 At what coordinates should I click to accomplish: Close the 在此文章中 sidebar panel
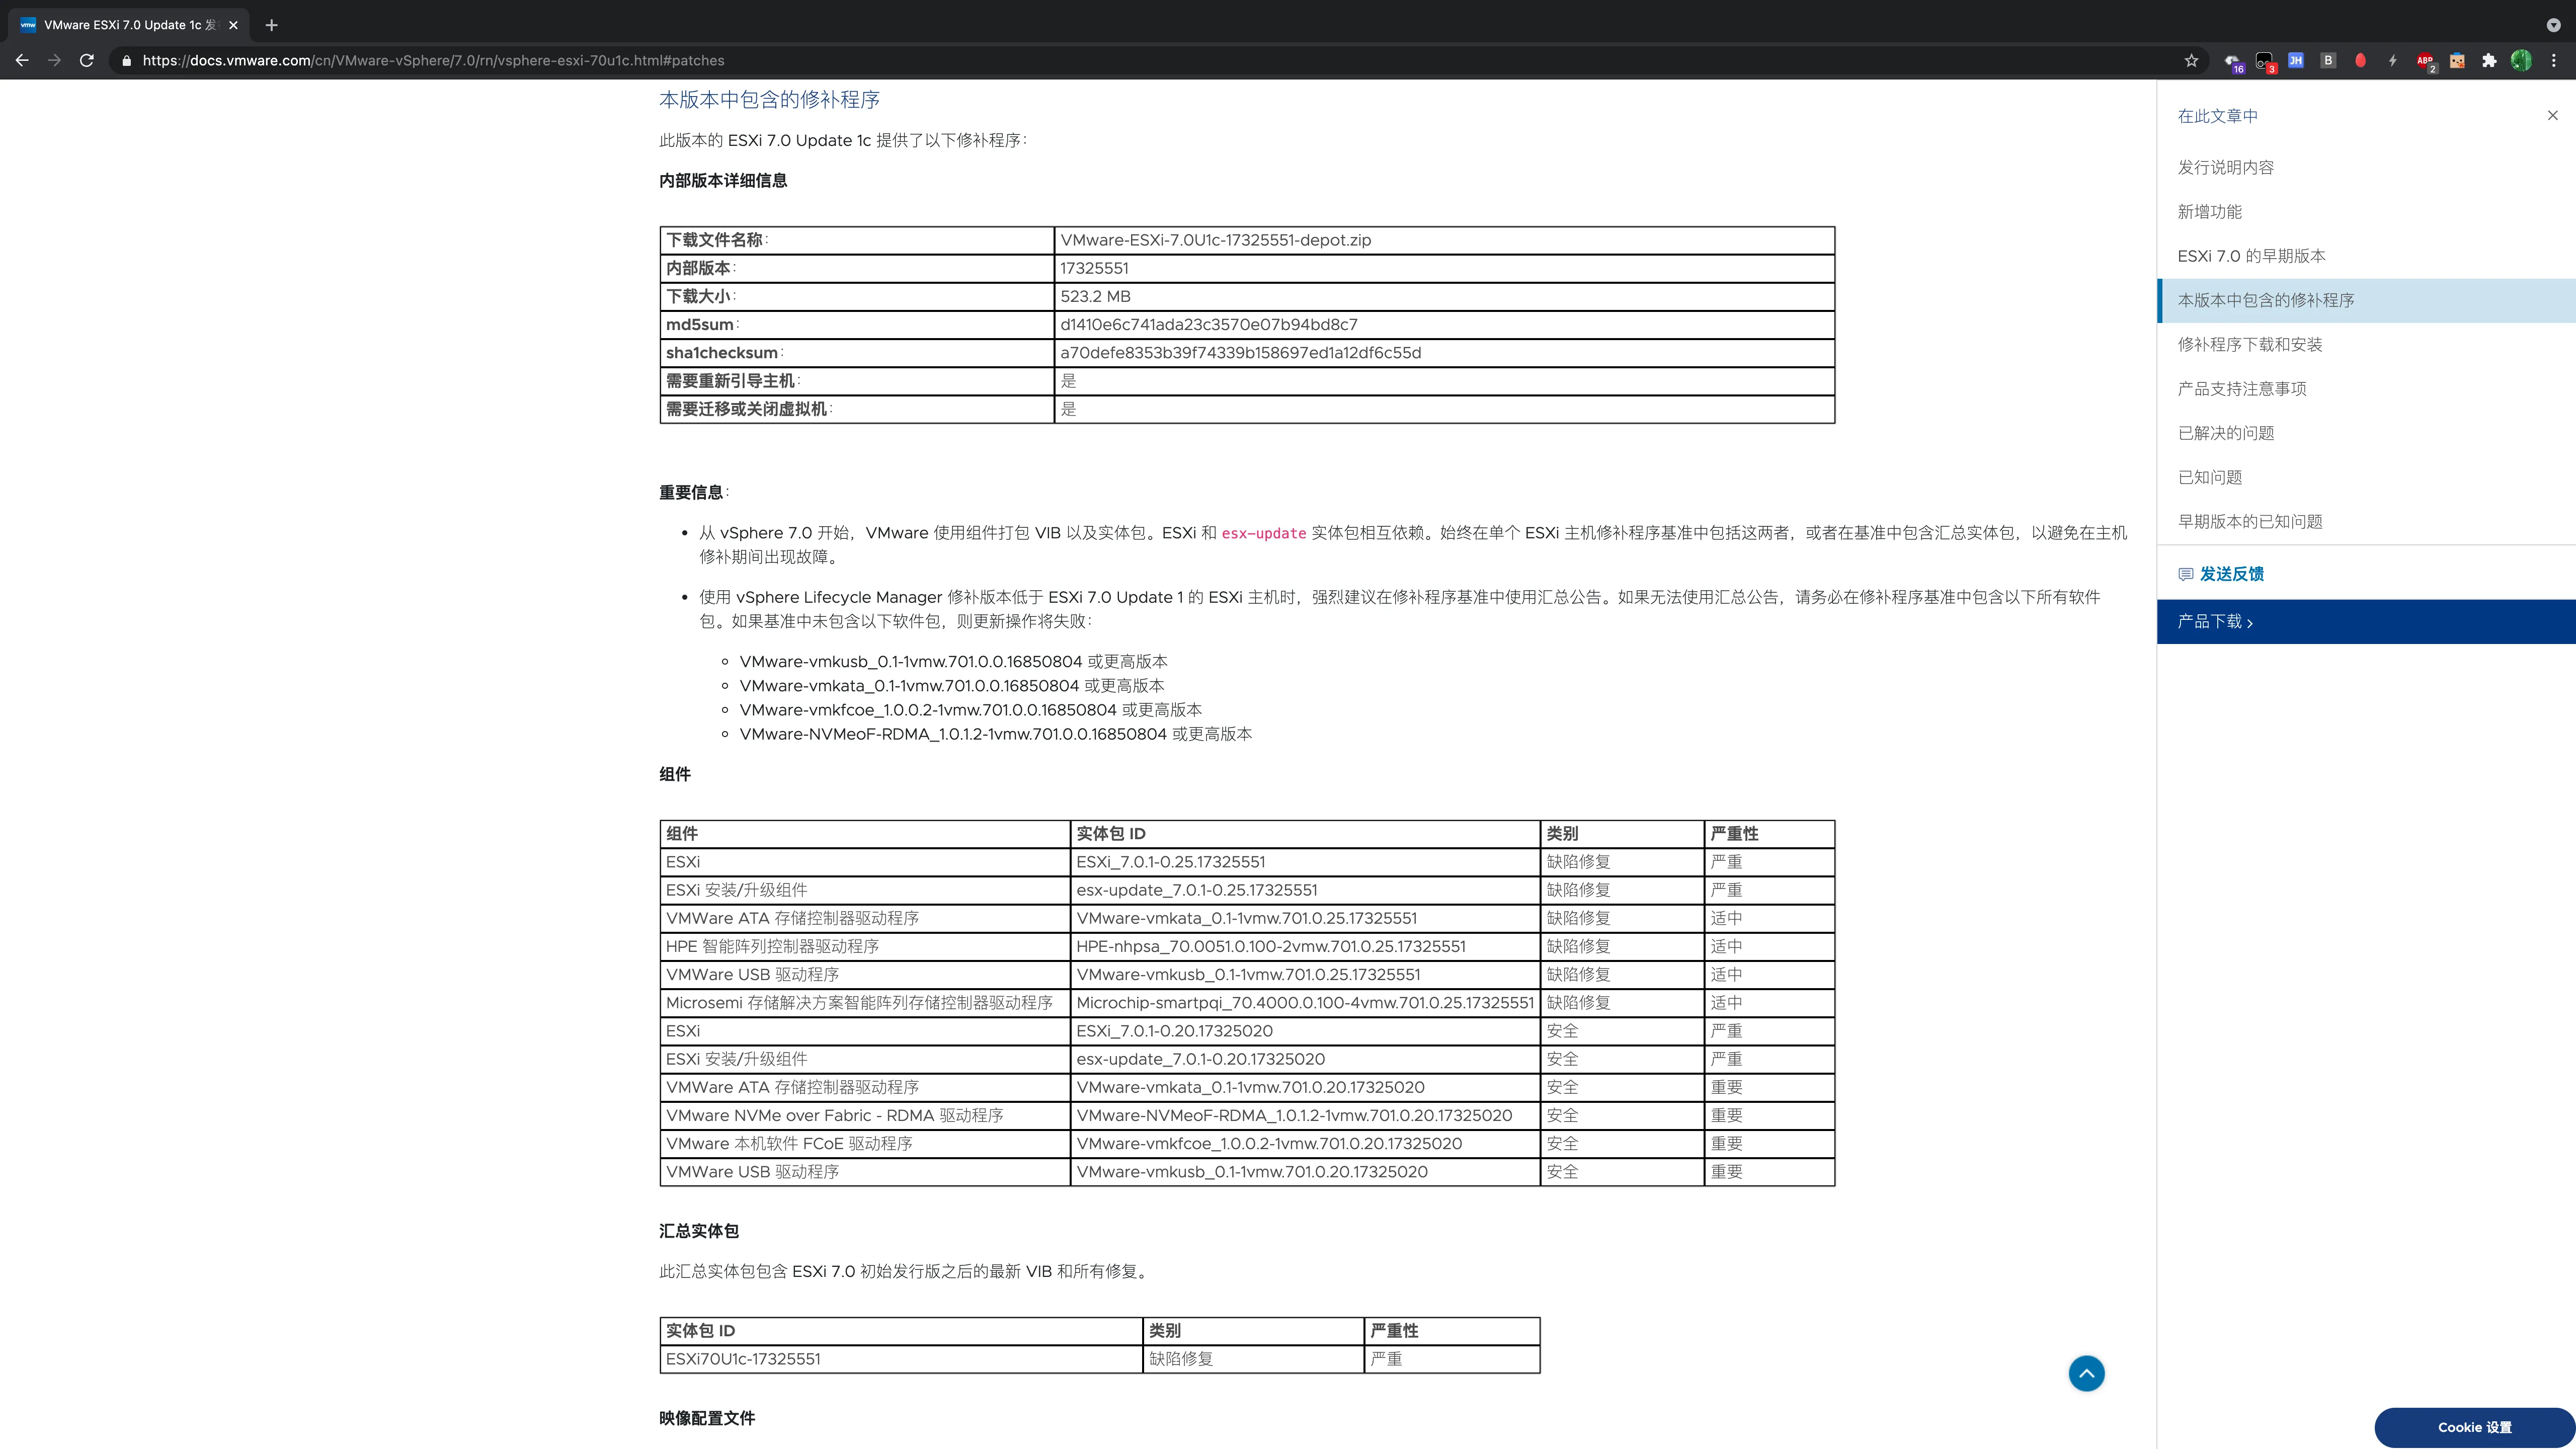click(x=2552, y=115)
